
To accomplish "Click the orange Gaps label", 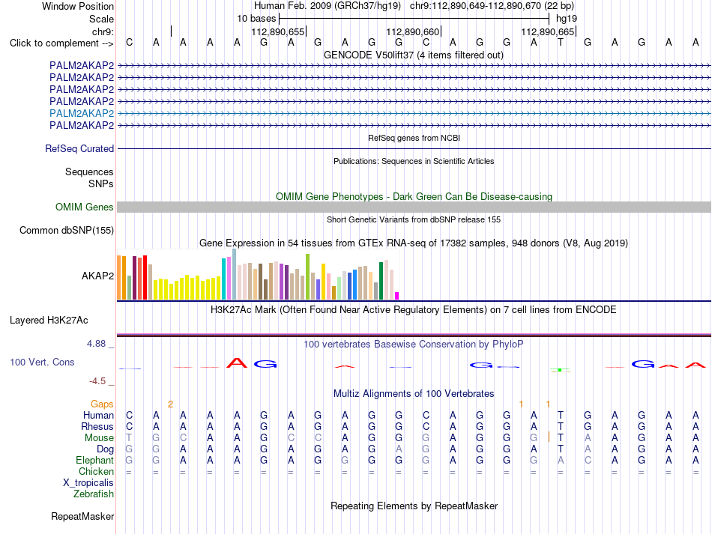I will (x=102, y=404).
